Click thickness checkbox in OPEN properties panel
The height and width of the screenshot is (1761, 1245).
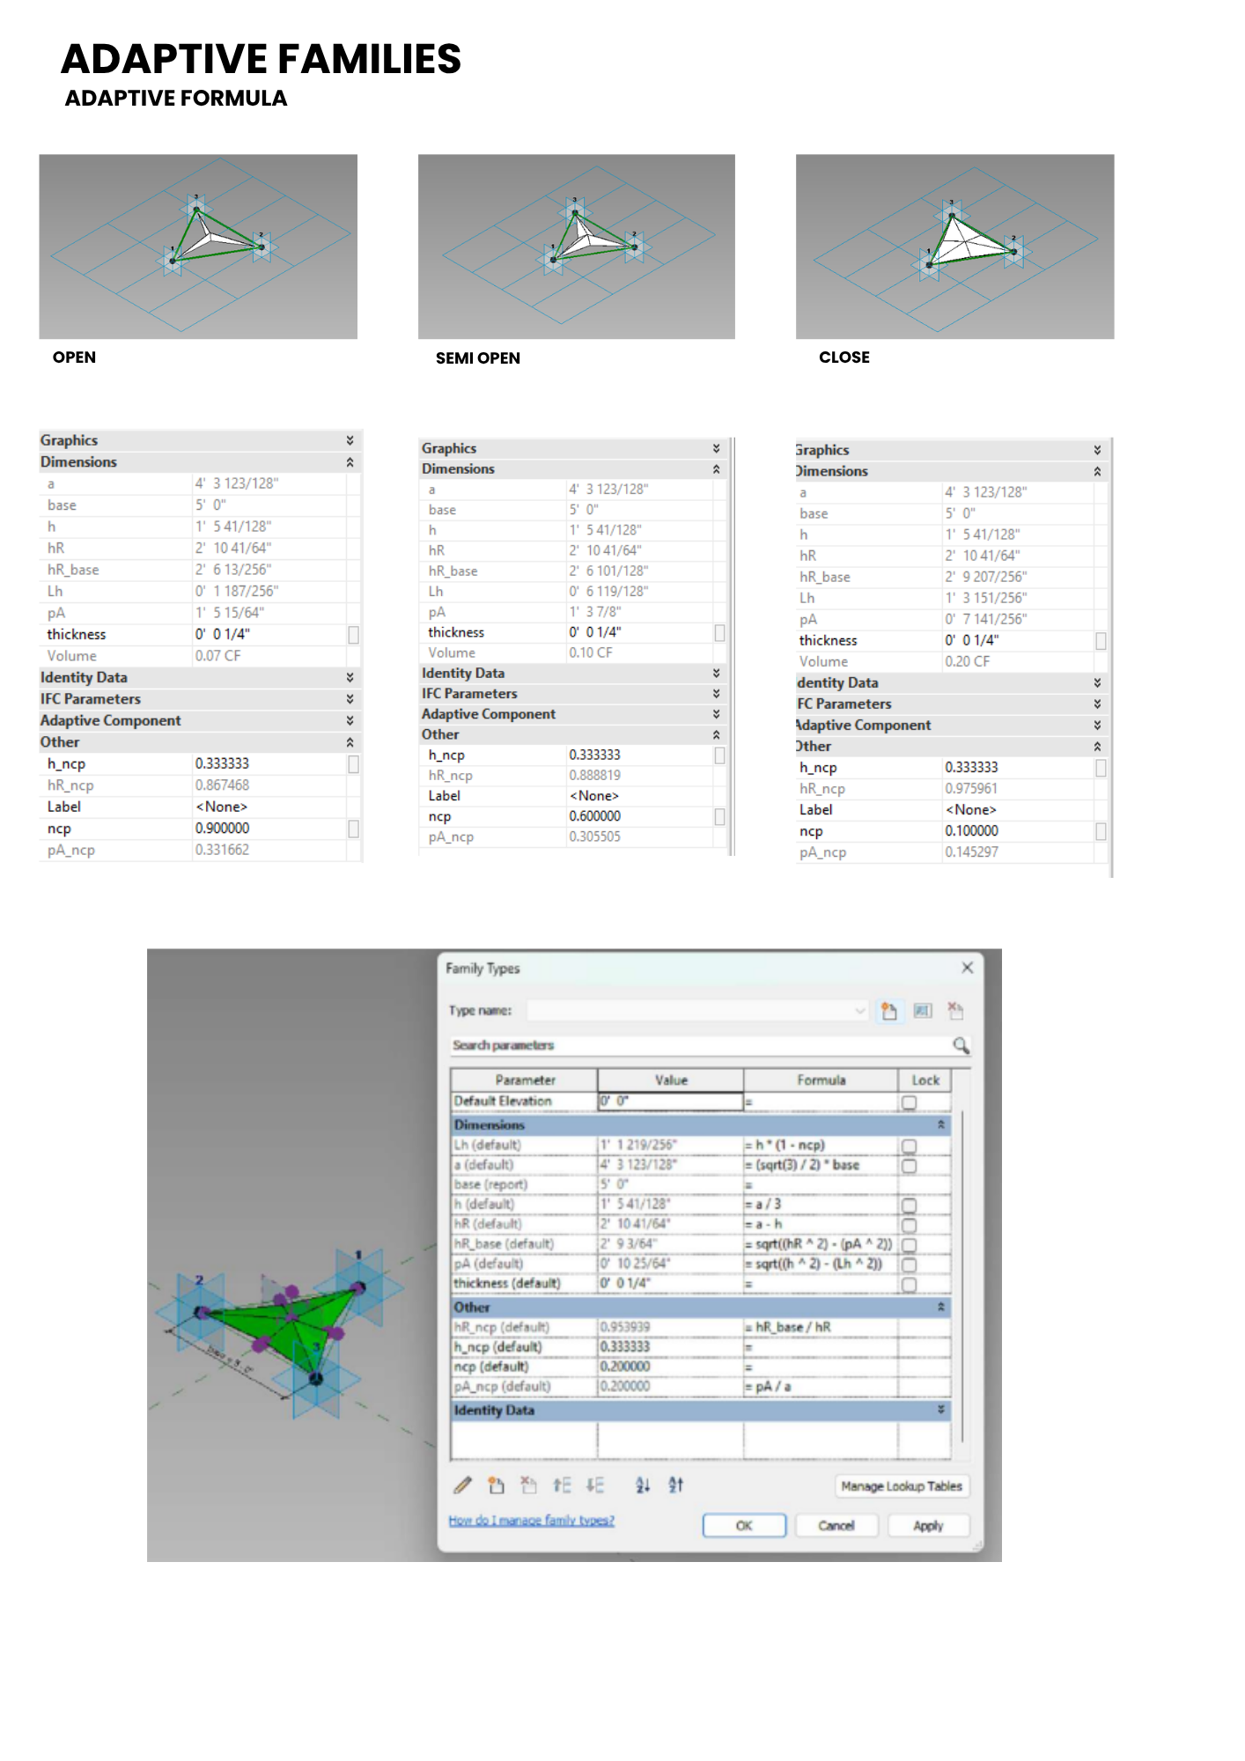tap(353, 635)
